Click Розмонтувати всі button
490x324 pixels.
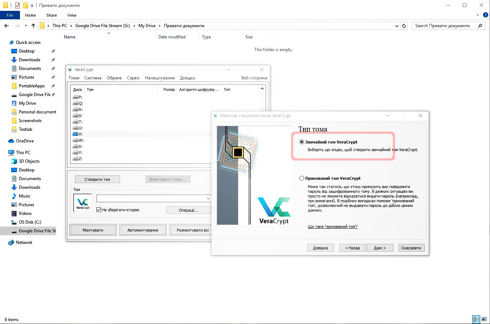coord(191,230)
